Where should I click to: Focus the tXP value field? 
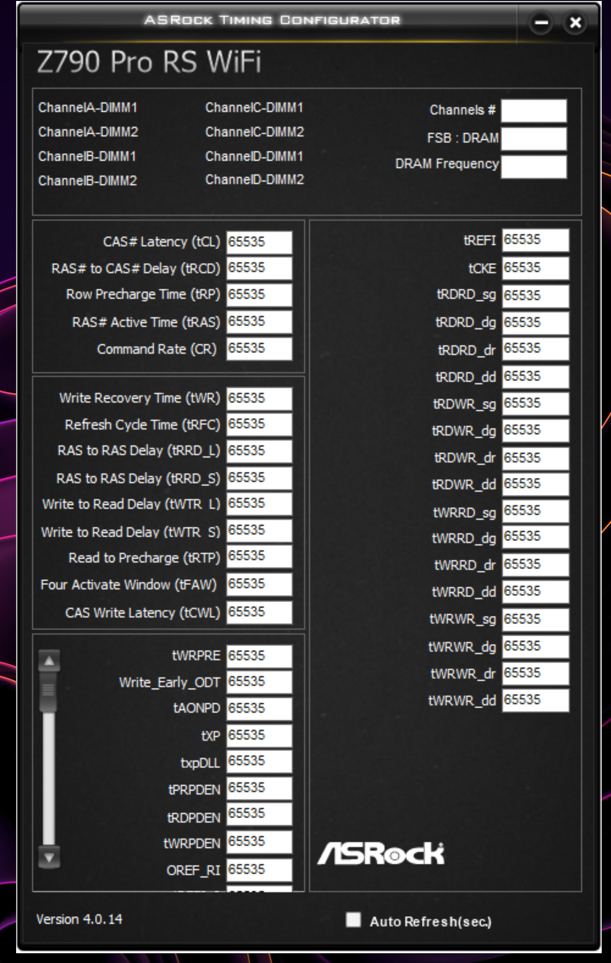(260, 736)
